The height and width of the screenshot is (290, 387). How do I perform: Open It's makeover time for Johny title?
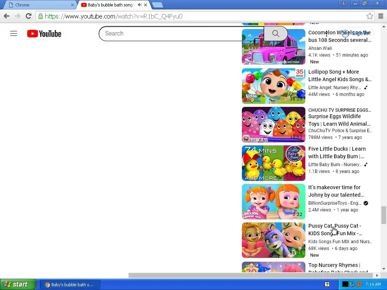point(336,191)
